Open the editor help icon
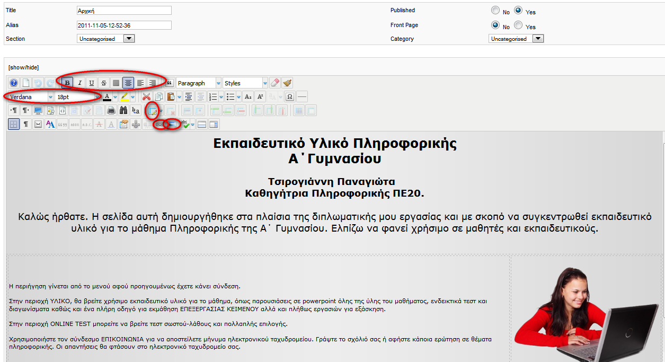 pyautogui.click(x=14, y=83)
